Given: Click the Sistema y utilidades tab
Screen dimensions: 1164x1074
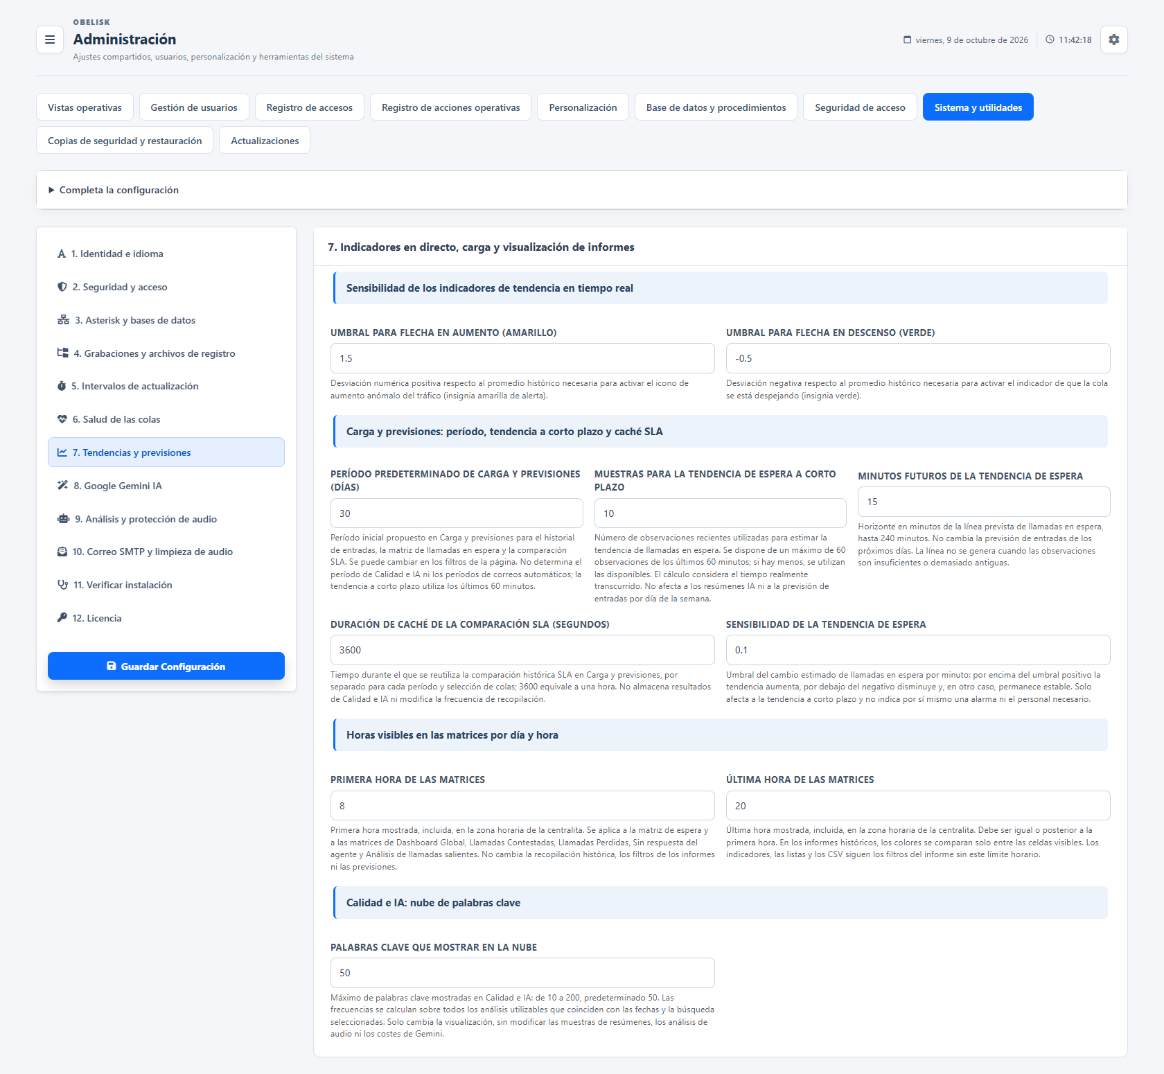Looking at the screenshot, I should click(978, 107).
